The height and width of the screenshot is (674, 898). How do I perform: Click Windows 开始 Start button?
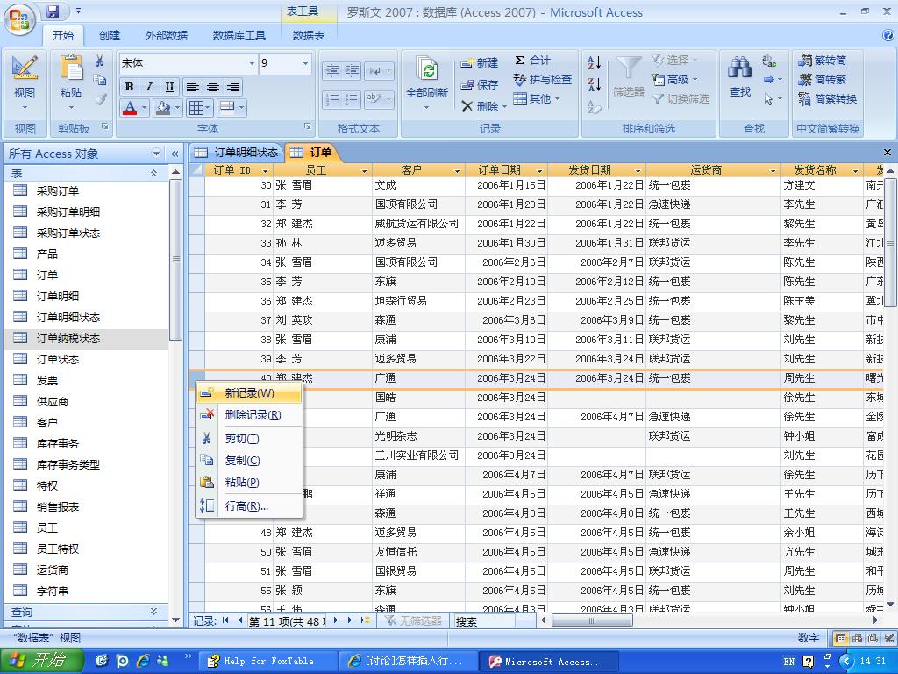coord(42,661)
